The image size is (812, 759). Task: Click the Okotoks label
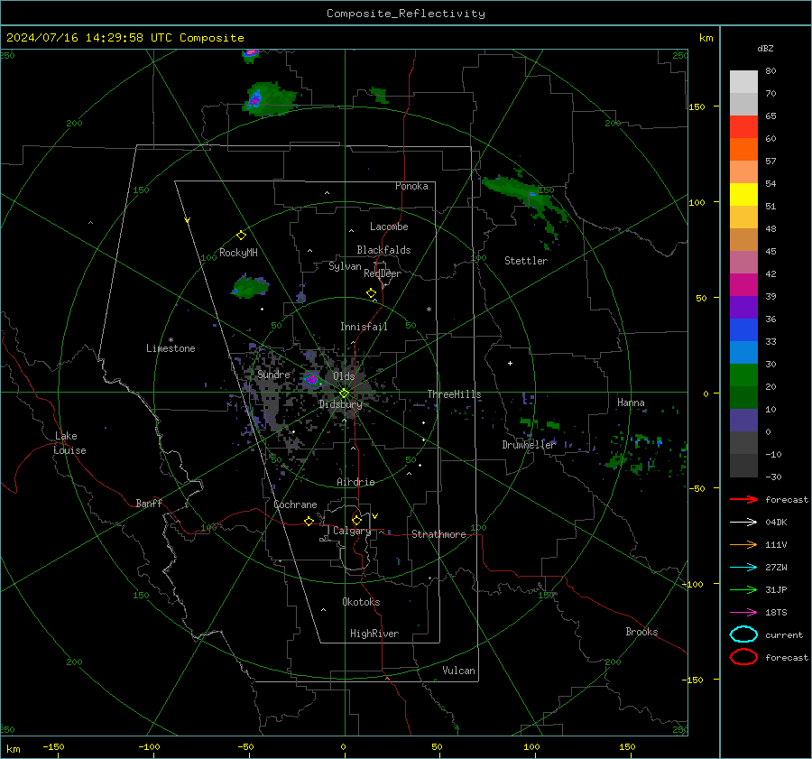click(x=361, y=602)
